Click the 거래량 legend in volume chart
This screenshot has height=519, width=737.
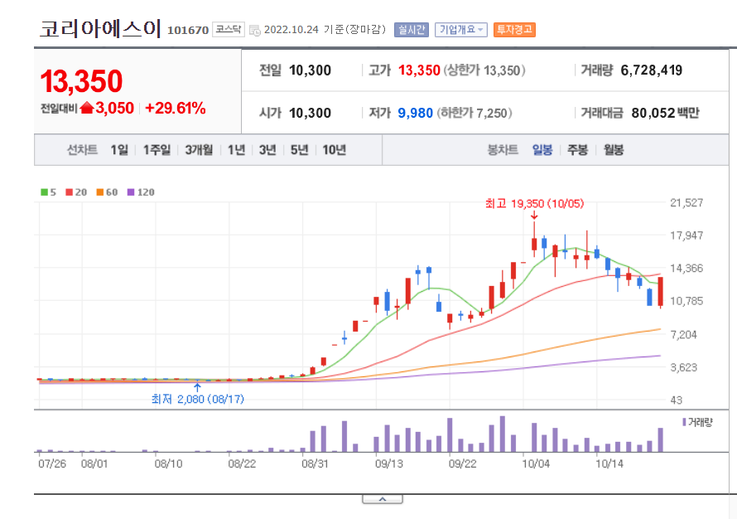(697, 422)
